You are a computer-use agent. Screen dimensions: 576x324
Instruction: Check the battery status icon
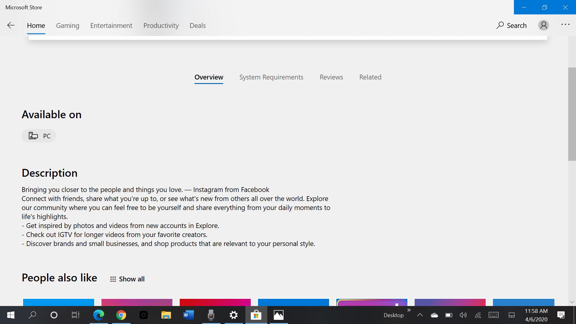pos(449,315)
